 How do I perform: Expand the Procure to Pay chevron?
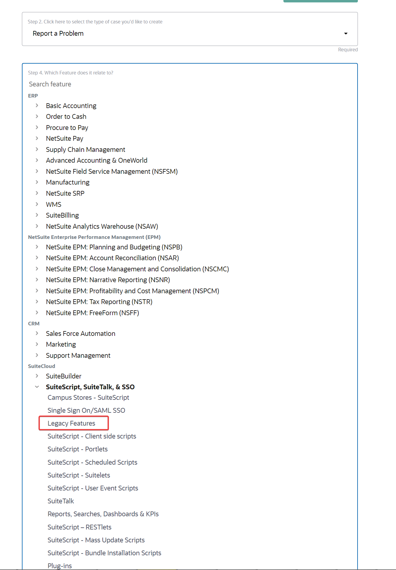pos(37,127)
